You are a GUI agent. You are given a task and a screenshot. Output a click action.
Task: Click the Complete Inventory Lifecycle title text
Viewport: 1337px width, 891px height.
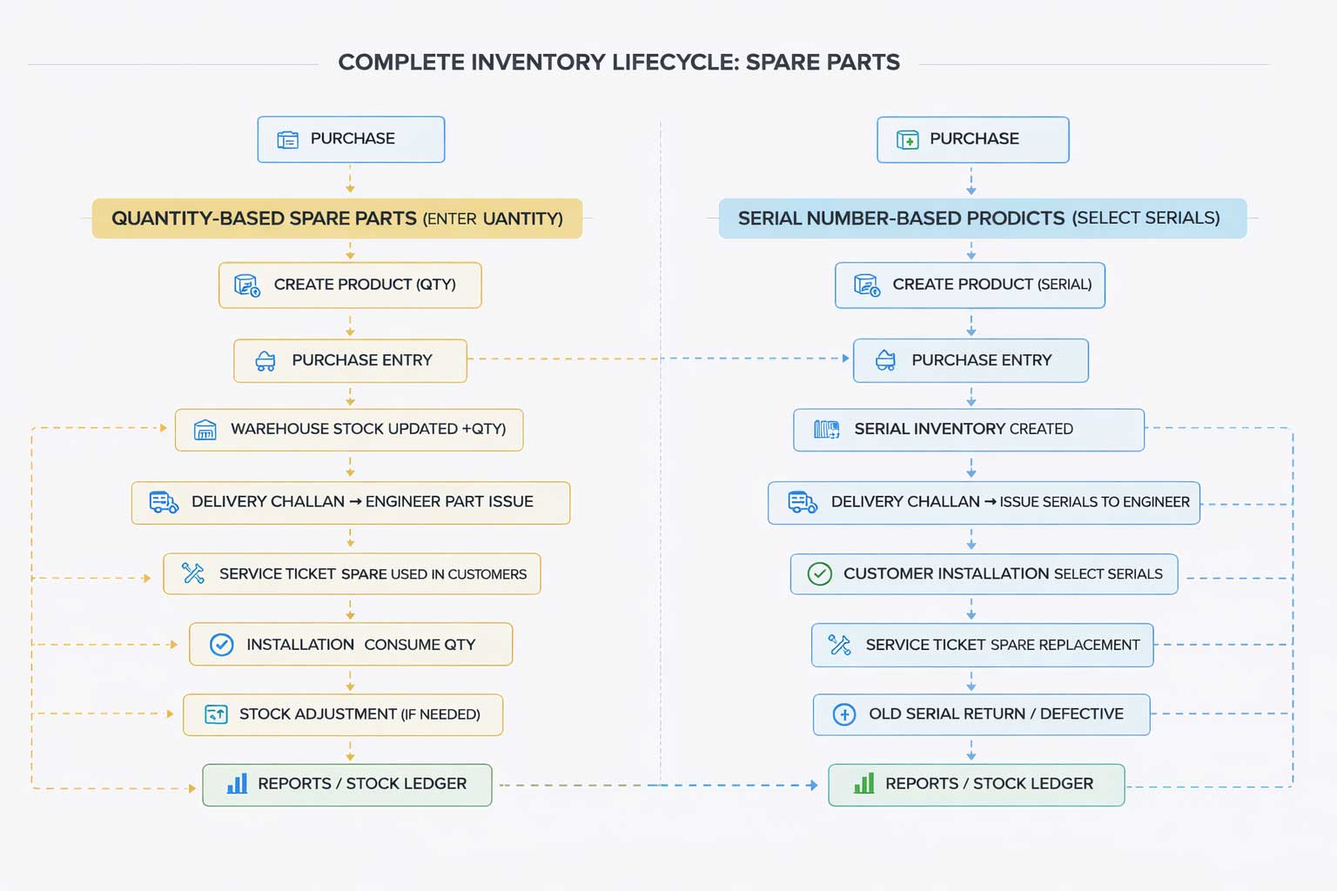619,63
